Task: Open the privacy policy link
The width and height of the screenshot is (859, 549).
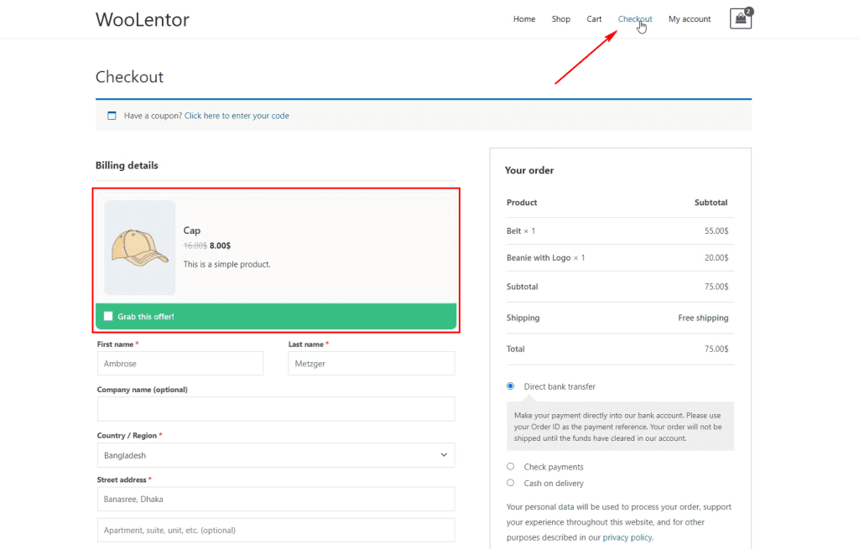Action: [x=627, y=537]
